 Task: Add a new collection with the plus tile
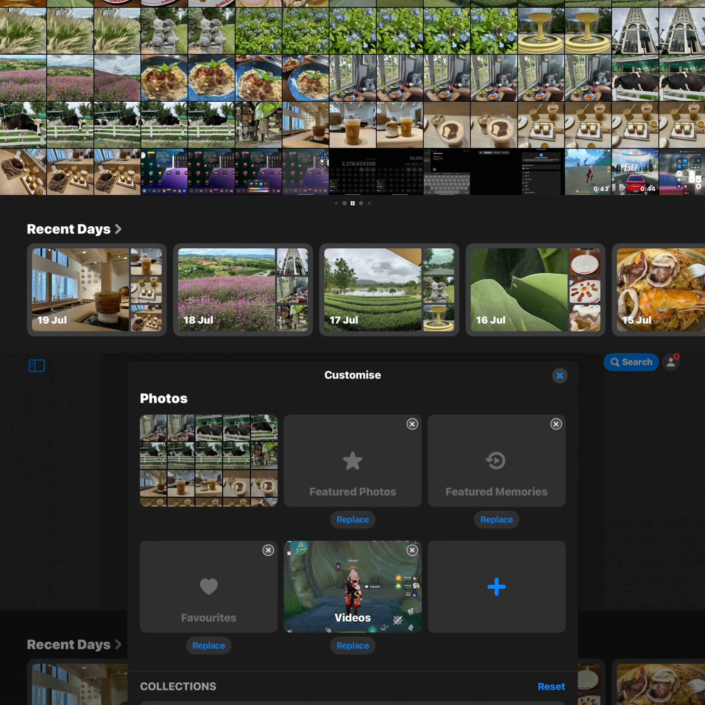[x=496, y=586]
